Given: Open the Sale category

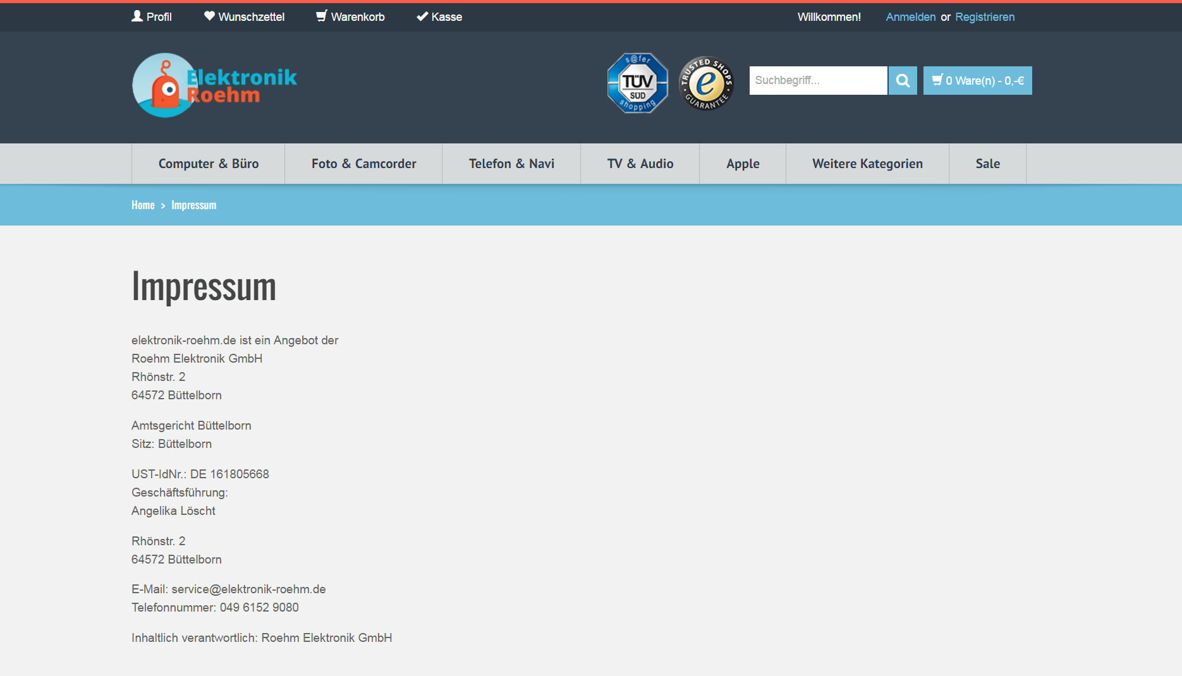Looking at the screenshot, I should [987, 164].
